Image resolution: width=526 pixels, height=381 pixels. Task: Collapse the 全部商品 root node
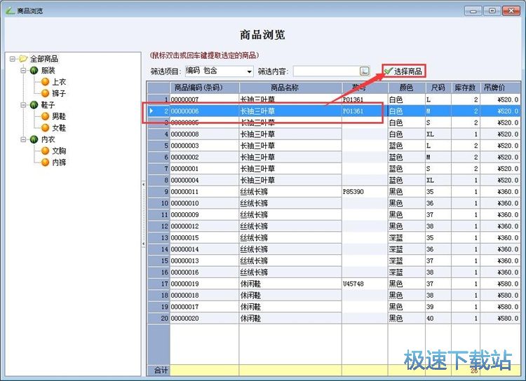[x=13, y=59]
